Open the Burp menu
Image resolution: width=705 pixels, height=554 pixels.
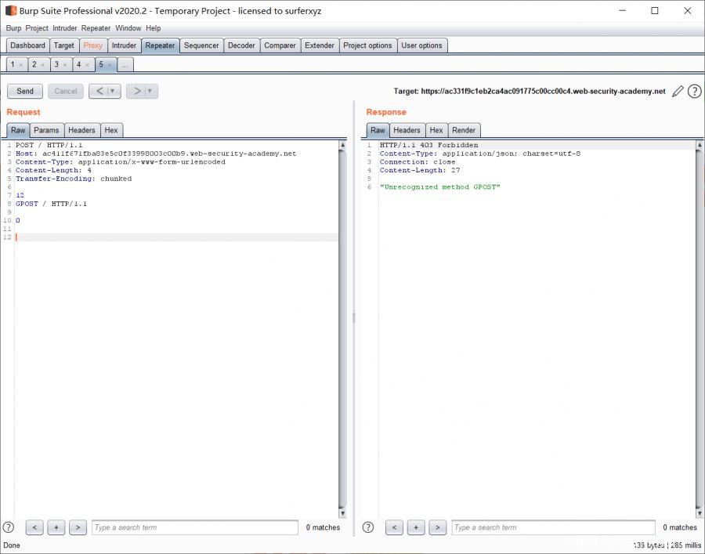click(13, 28)
